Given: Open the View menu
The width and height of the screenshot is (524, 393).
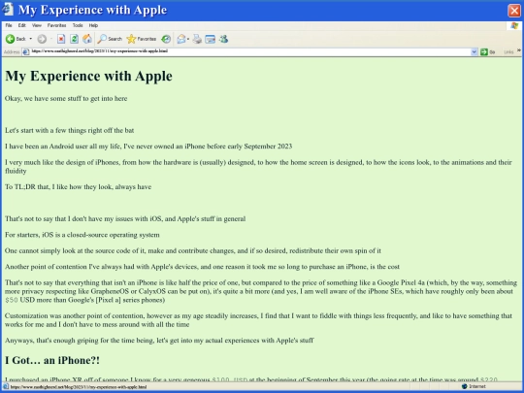Looking at the screenshot, I should (37, 25).
